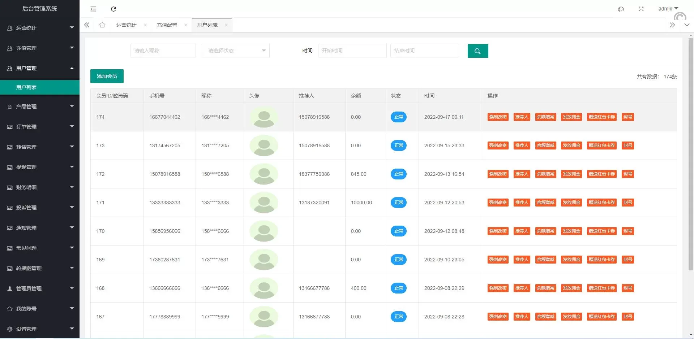Click the green search magnifier button
The image size is (694, 339).
(477, 51)
